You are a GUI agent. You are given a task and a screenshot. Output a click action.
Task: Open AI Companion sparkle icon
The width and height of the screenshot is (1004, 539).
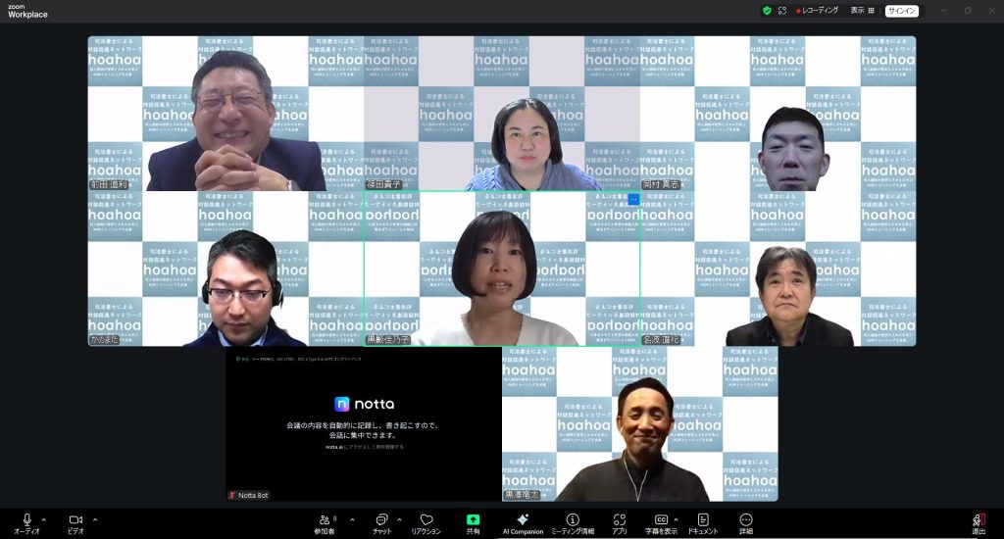(523, 520)
